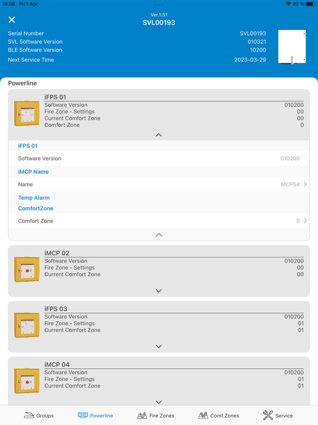The image size is (318, 425).
Task: Tap the Wi-Fi status icon
Action: coord(288,4)
